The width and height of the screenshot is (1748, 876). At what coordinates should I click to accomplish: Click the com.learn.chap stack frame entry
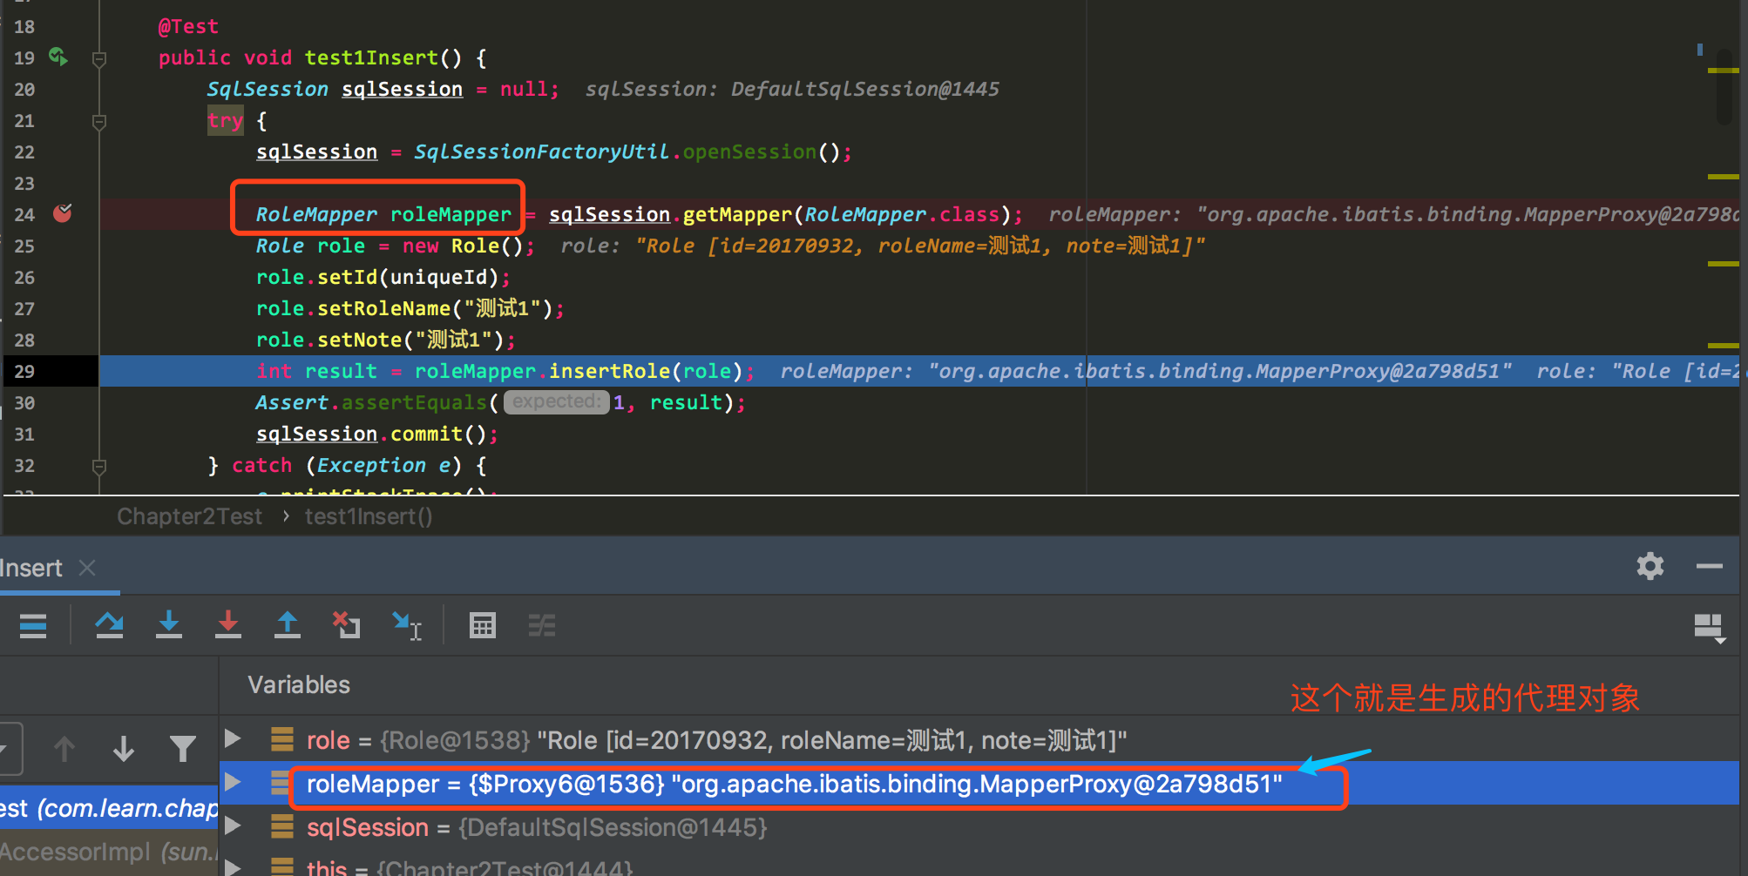(109, 808)
